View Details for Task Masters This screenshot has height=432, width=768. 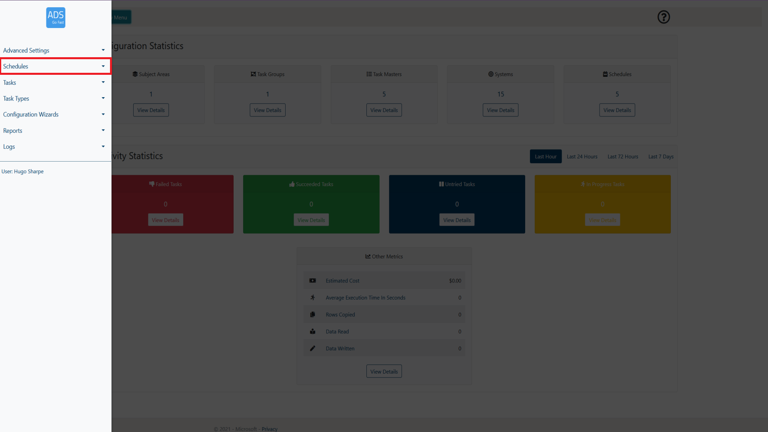pyautogui.click(x=384, y=110)
